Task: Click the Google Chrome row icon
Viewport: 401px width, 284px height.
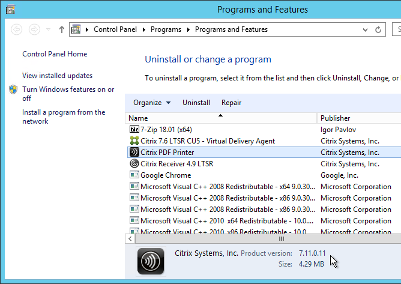Action: [x=134, y=175]
